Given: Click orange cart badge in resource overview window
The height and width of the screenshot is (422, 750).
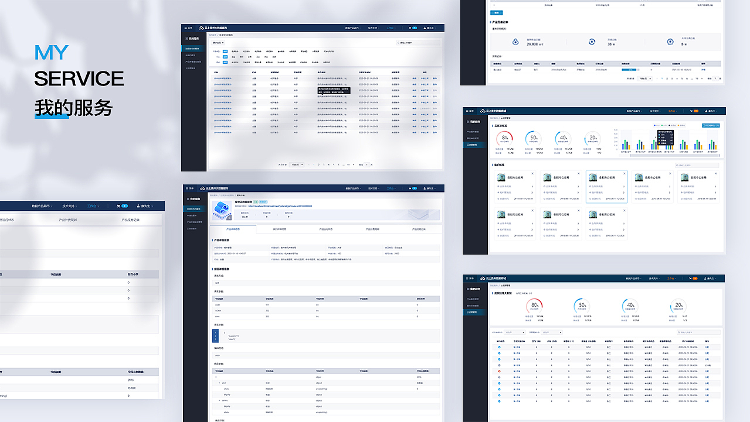Looking at the screenshot, I should click(695, 111).
